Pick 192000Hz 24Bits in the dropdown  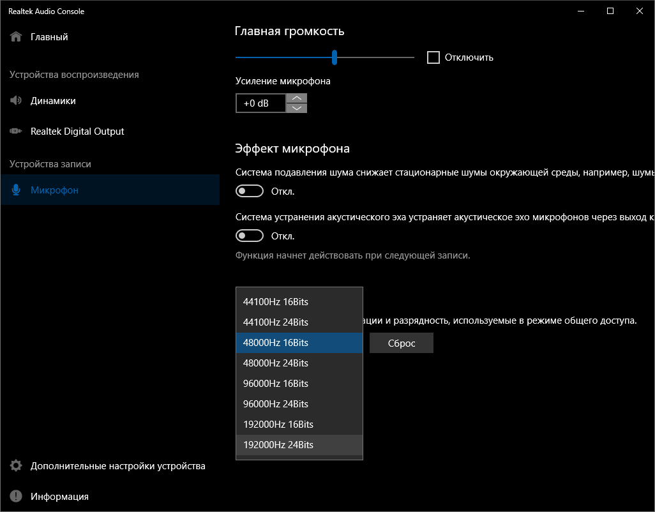(278, 445)
